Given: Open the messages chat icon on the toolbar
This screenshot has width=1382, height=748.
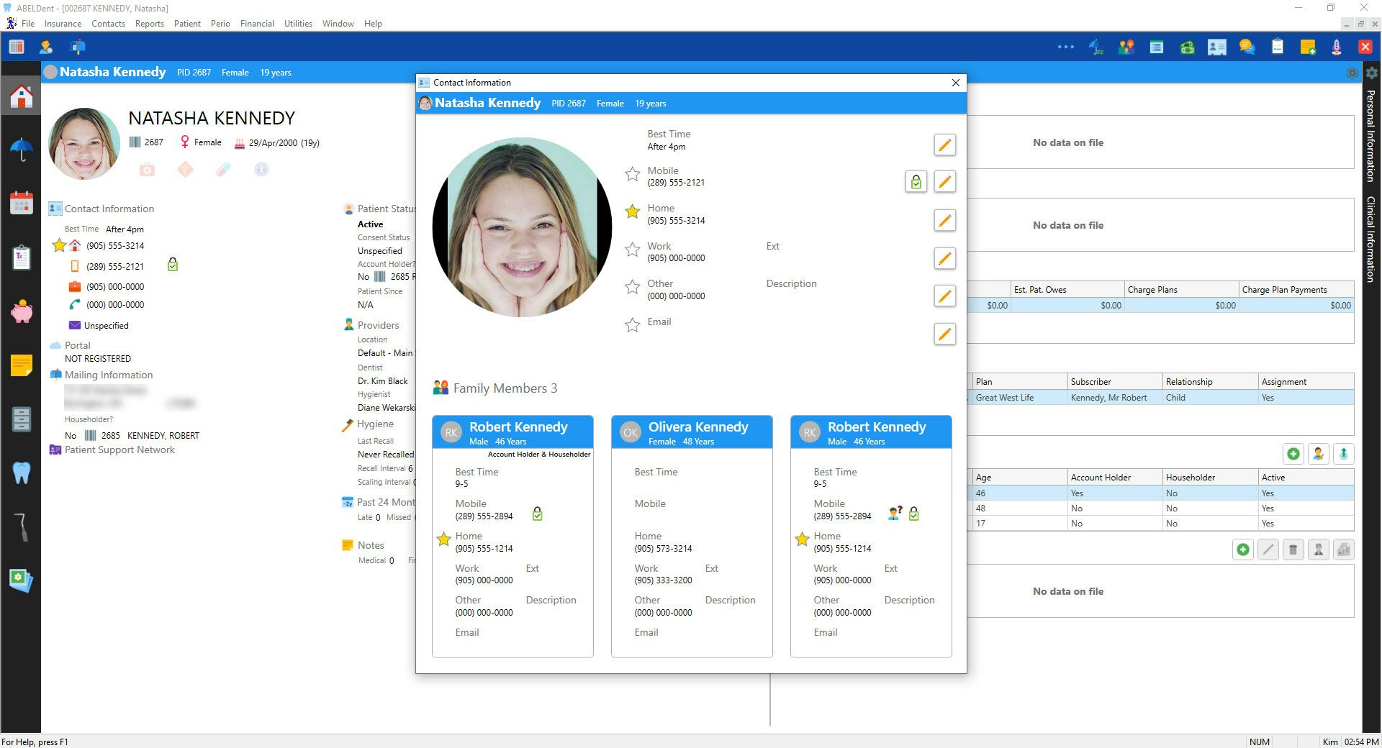Looking at the screenshot, I should 1246,47.
